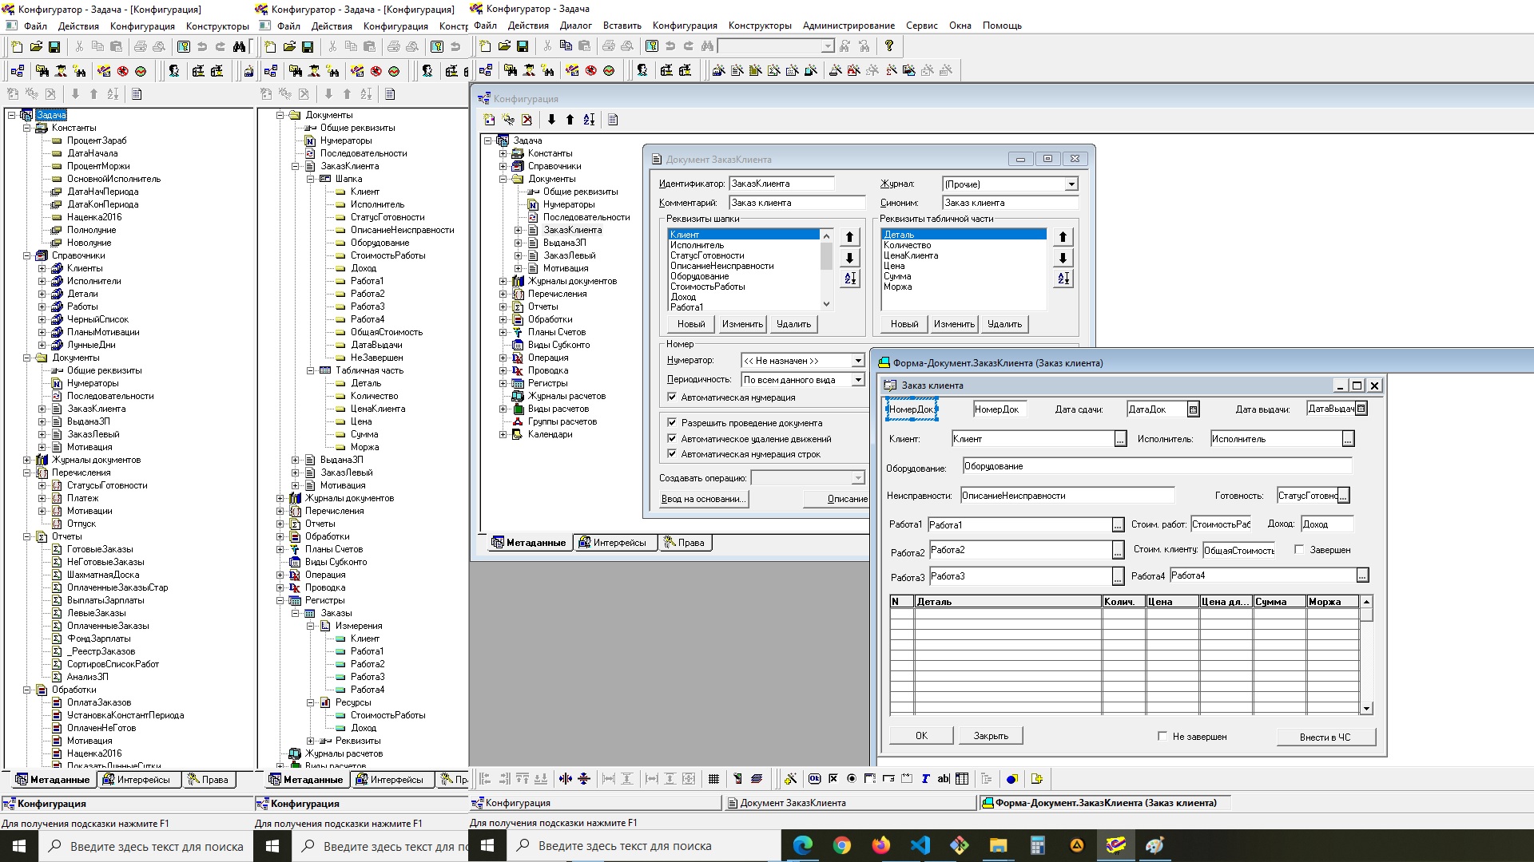The width and height of the screenshot is (1534, 862).
Task: Check the Завершен checkbox on form
Action: tap(1299, 549)
